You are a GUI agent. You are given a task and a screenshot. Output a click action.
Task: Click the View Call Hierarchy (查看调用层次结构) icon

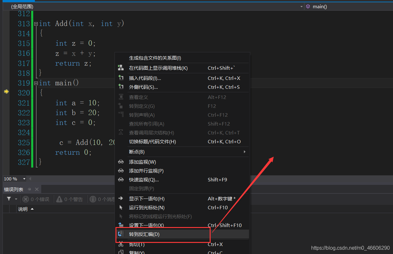(121, 132)
